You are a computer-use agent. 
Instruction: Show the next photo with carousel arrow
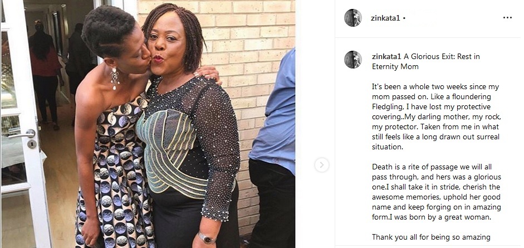(x=321, y=165)
